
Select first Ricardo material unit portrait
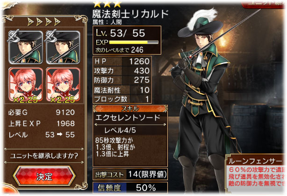click(26, 47)
